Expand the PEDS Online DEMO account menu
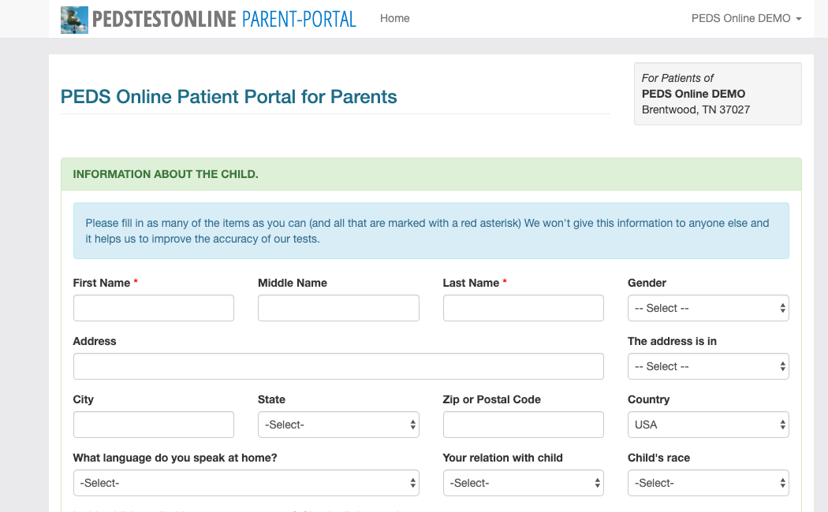 click(745, 18)
